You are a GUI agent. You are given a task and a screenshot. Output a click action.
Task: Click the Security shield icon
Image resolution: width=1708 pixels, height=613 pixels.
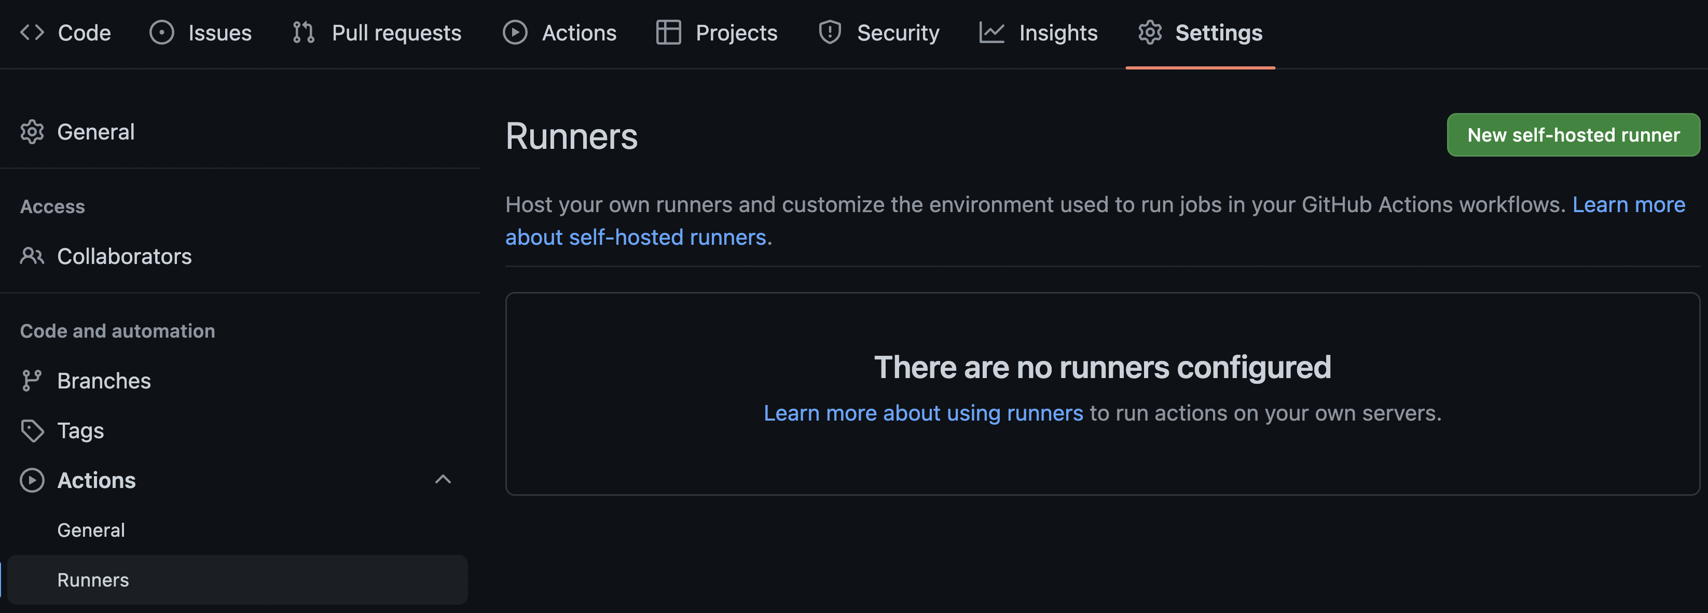point(830,33)
